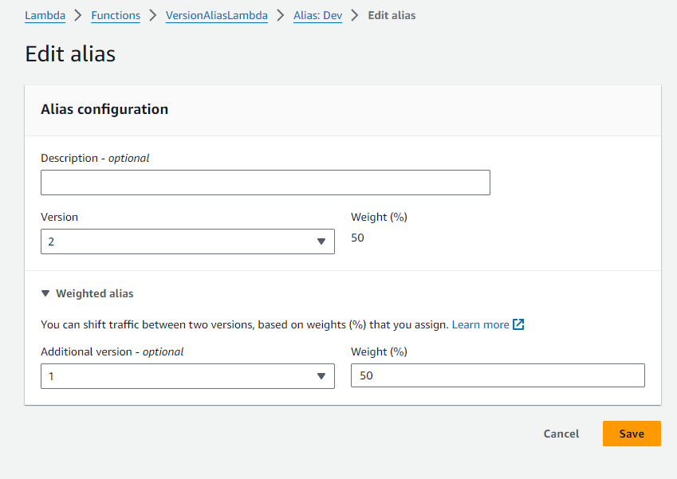The width and height of the screenshot is (677, 479).
Task: Cancel editing the alias
Action: point(561,434)
